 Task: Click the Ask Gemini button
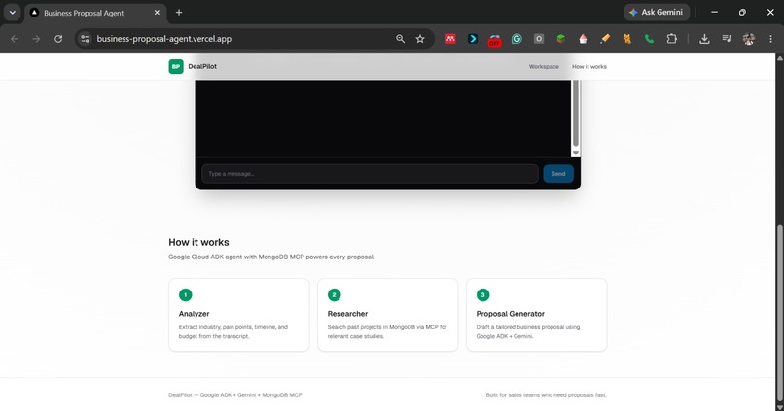pyautogui.click(x=656, y=12)
